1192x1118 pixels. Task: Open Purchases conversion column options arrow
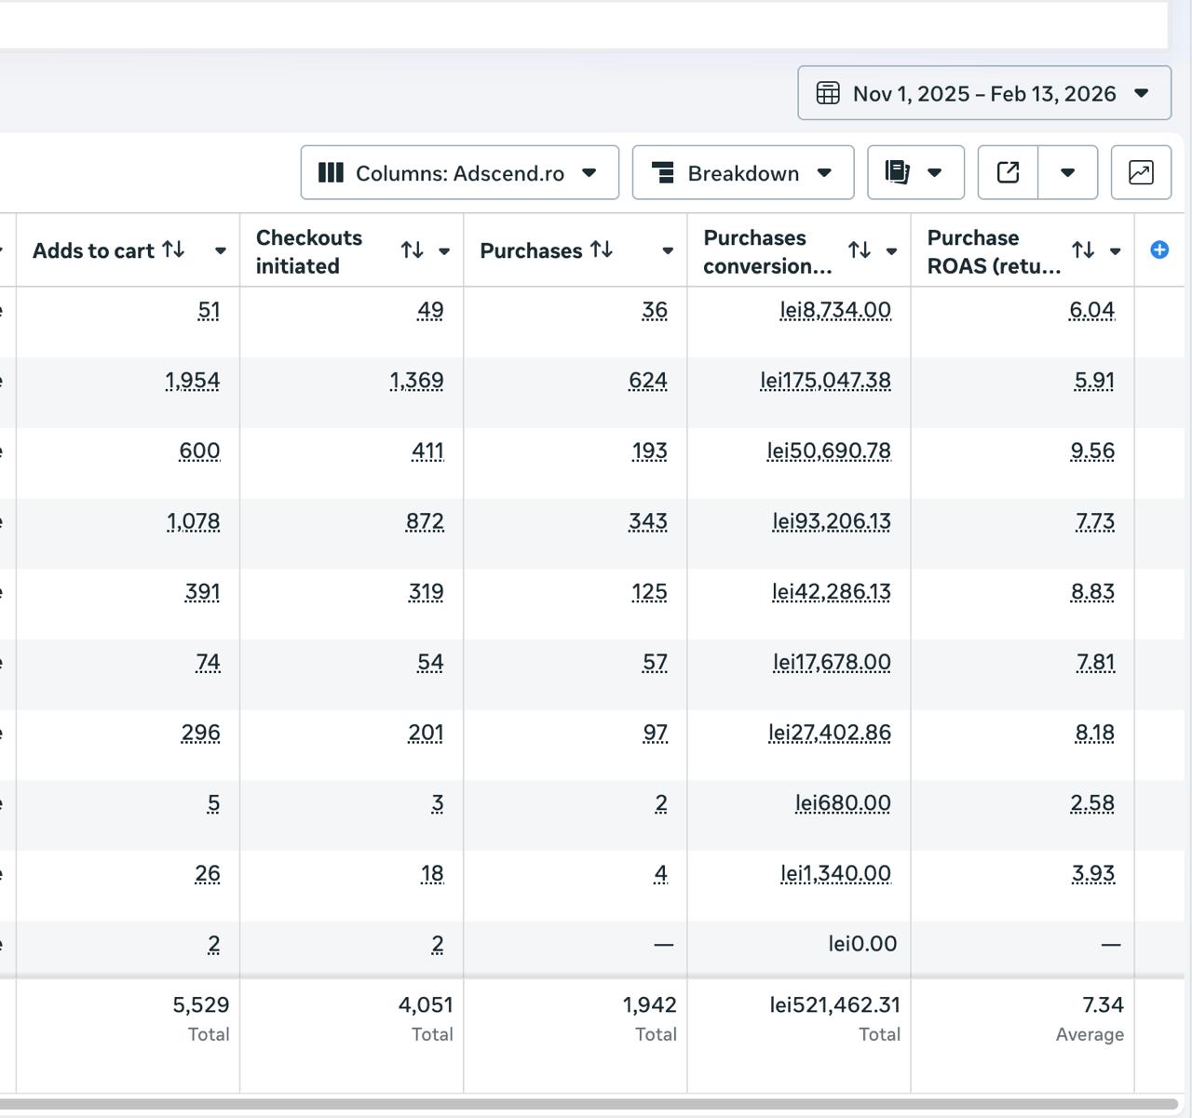tap(891, 250)
